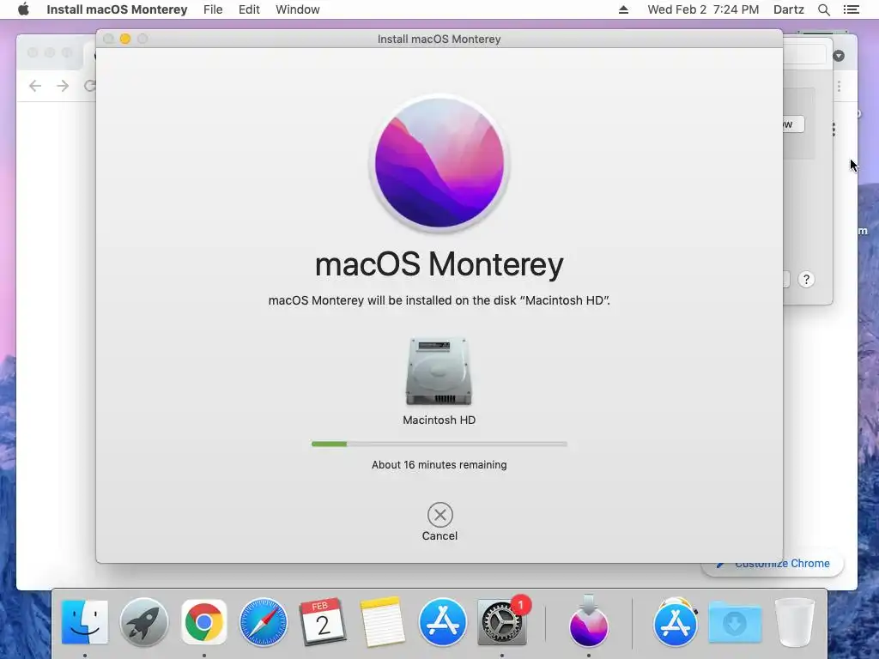Viewport: 879px width, 659px height.
Task: Open the Window menu
Action: point(298,9)
